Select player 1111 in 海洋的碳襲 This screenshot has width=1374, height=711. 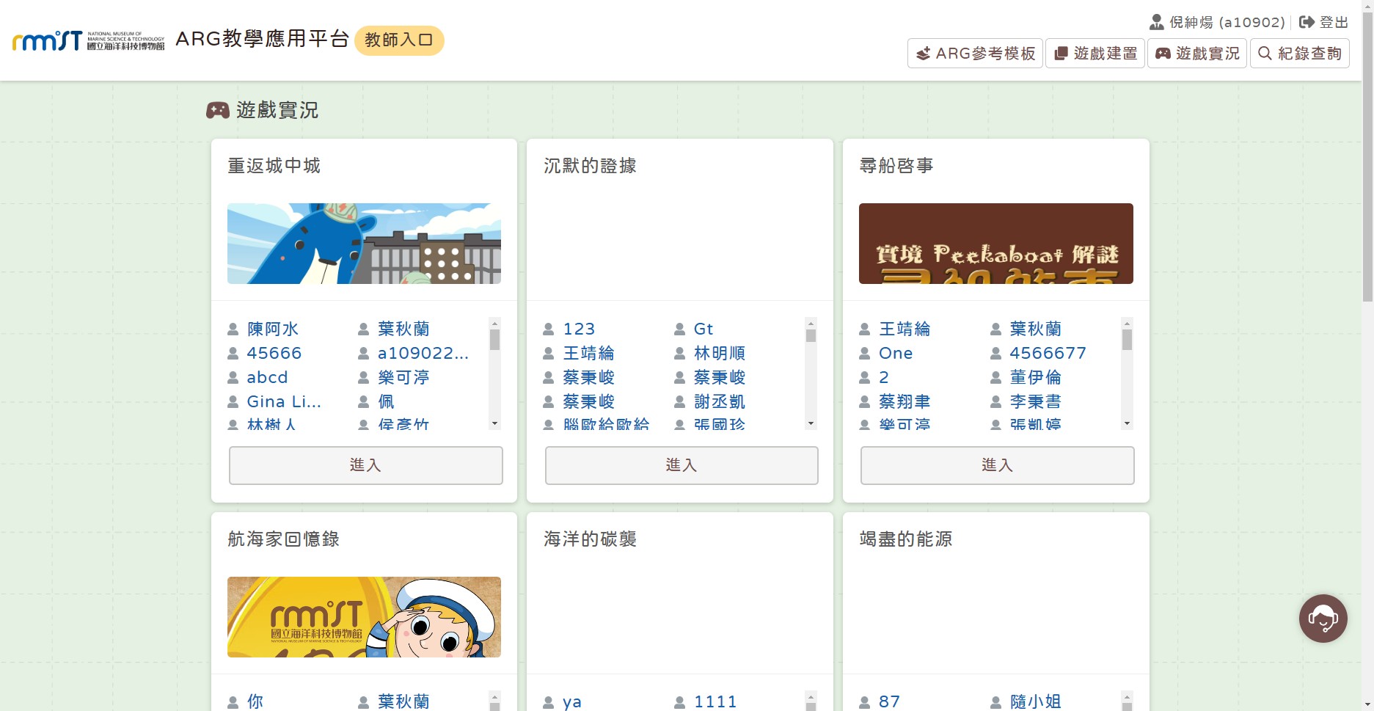(x=715, y=702)
